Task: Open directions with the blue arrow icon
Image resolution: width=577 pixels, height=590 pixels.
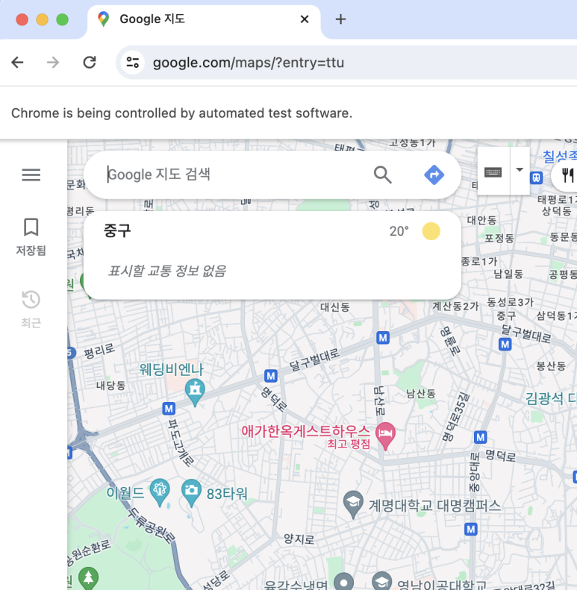Action: pyautogui.click(x=434, y=175)
